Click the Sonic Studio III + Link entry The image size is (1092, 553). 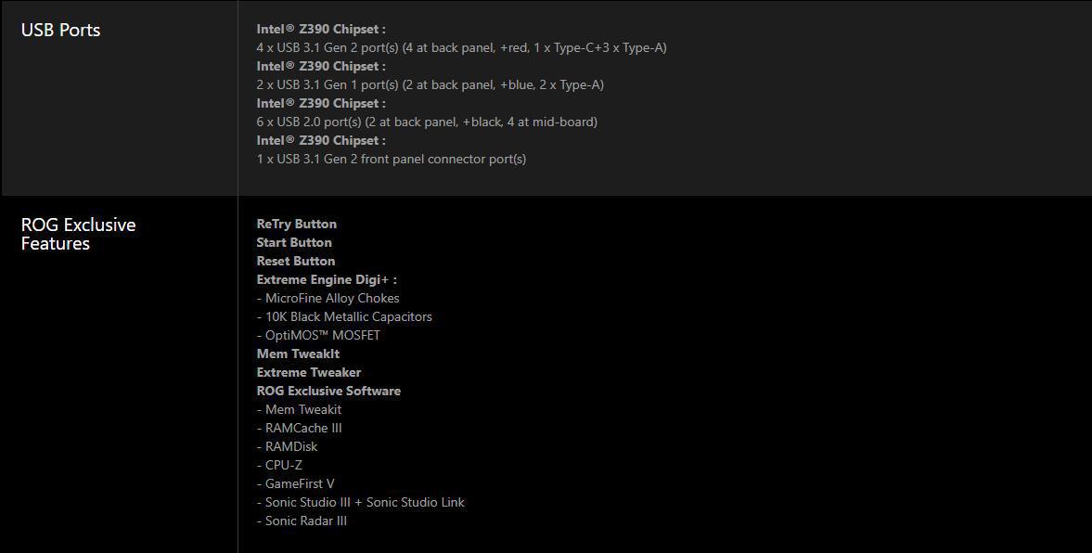tap(361, 502)
